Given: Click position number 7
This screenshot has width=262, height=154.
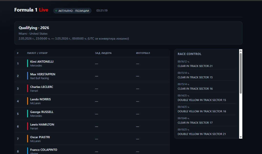Looking at the screenshot, I should (x=18, y=139).
